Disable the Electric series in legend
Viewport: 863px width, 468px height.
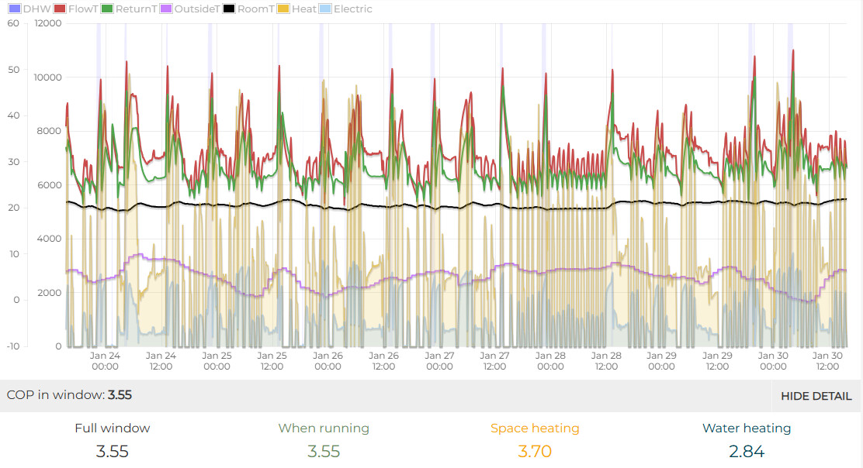(352, 9)
